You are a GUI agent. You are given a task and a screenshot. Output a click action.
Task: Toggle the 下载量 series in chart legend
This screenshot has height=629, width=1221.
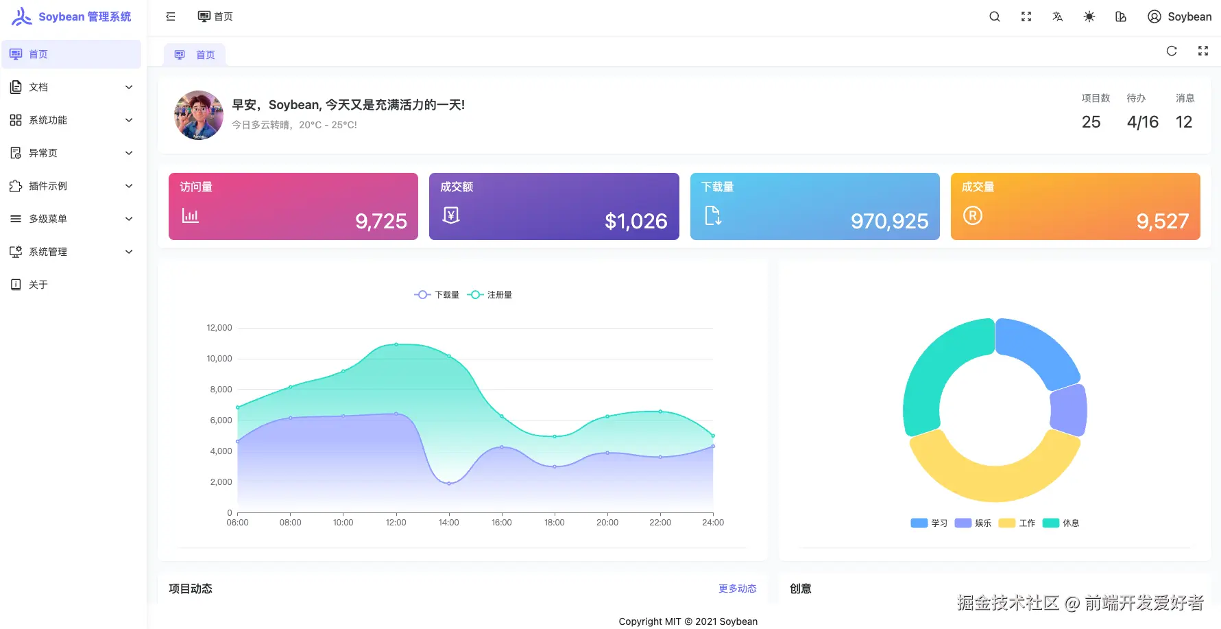pos(437,295)
